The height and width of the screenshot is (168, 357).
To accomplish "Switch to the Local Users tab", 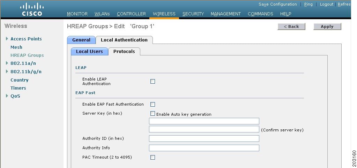I will tap(89, 52).
